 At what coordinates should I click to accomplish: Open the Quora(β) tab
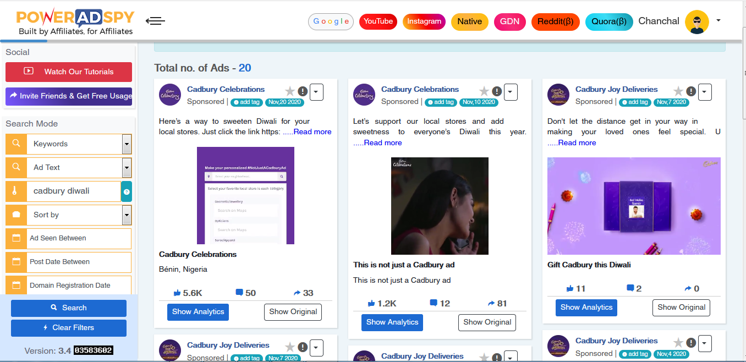[609, 21]
